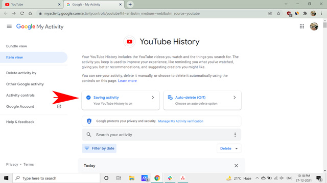Click the external link icon beside Google Account
Image resolution: width=327 pixels, height=183 pixels.
coord(59,106)
